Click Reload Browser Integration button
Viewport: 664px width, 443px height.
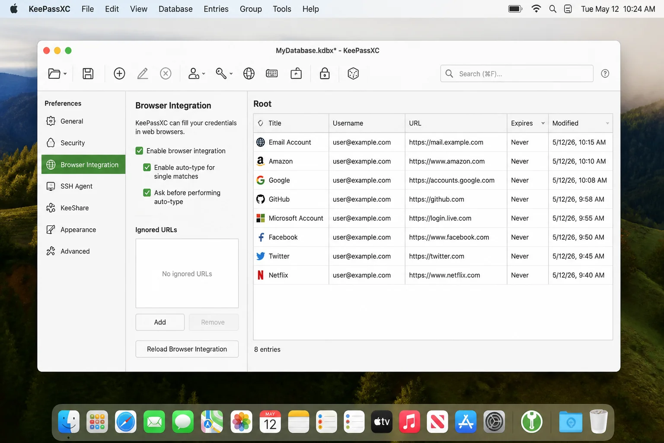click(187, 349)
